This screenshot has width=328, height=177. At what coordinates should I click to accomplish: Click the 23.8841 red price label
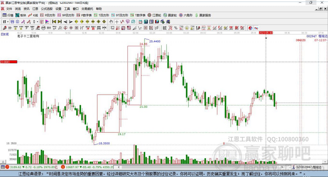coord(9,62)
